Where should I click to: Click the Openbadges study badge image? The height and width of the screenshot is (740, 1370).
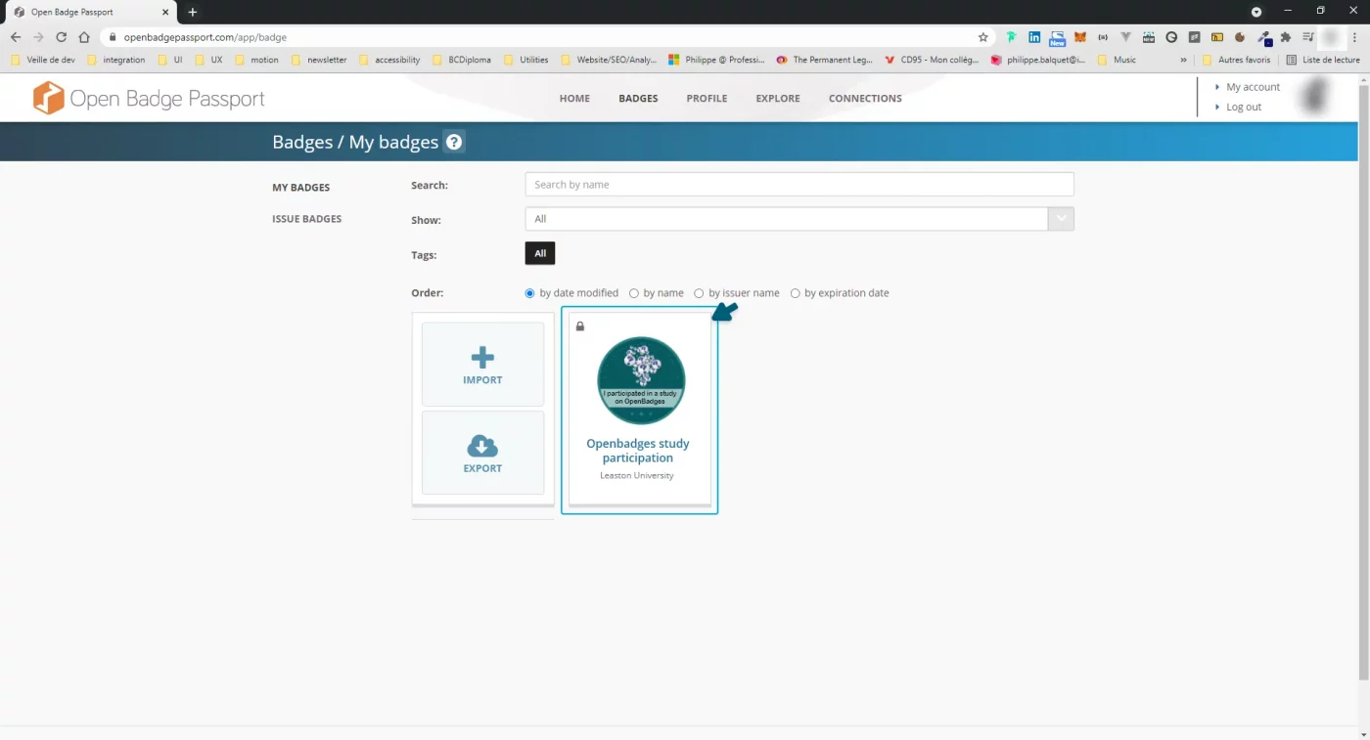click(x=641, y=381)
